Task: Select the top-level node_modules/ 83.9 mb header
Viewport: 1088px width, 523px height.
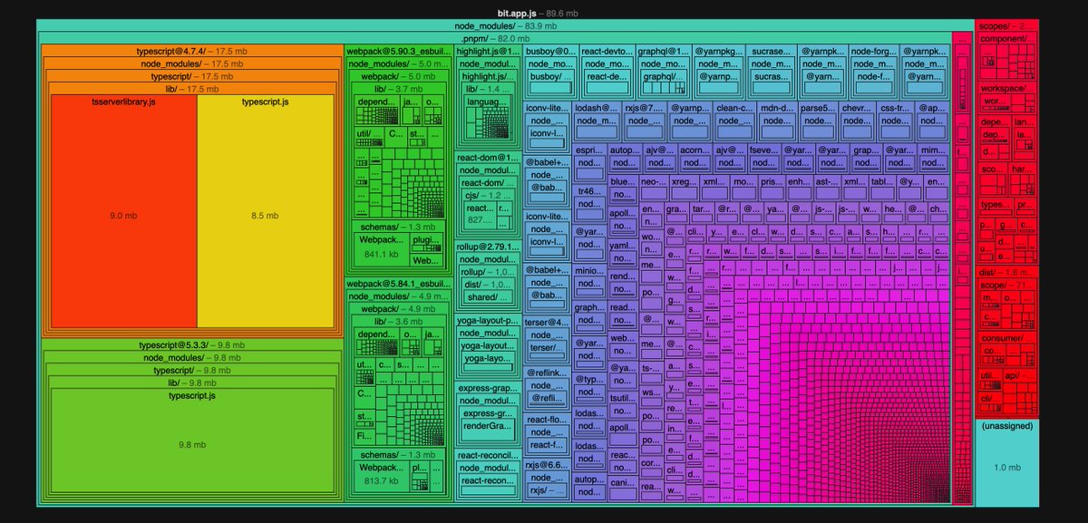Action: click(505, 26)
